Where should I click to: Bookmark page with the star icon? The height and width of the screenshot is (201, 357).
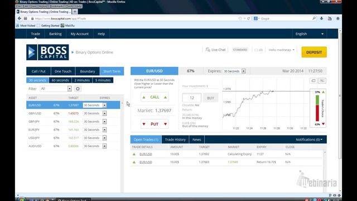(240, 18)
